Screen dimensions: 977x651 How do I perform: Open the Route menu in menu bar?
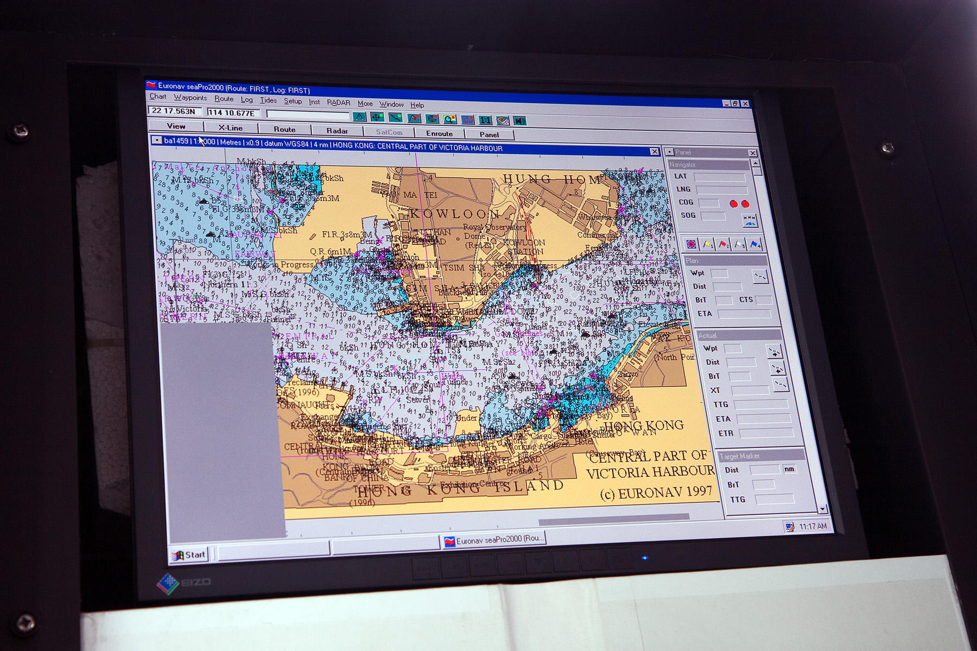(x=224, y=99)
